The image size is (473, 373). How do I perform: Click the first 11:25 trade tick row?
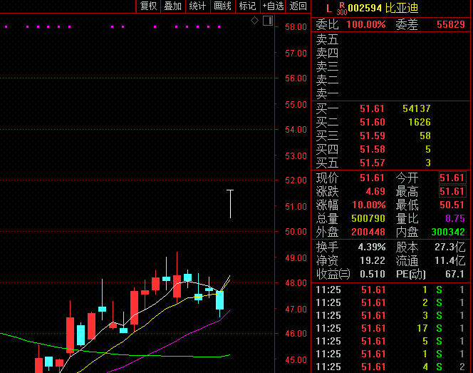click(390, 290)
